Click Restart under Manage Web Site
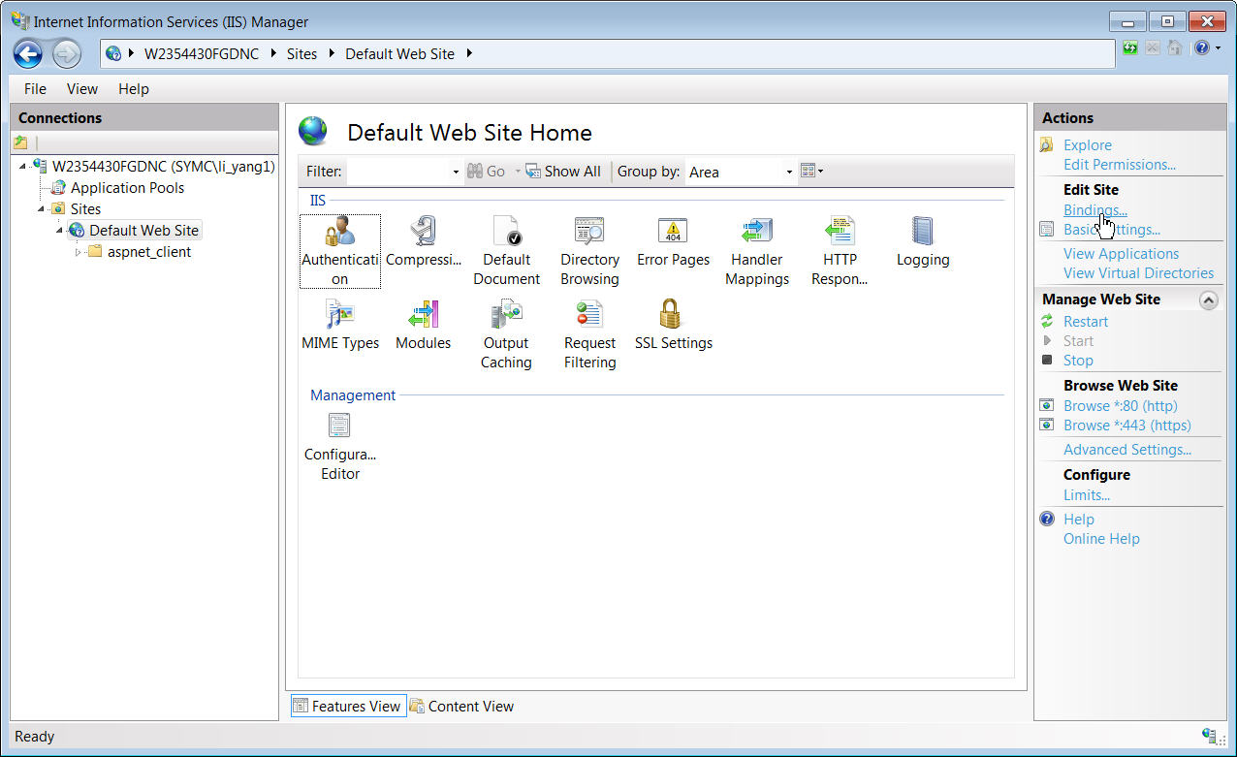 pyautogui.click(x=1085, y=322)
